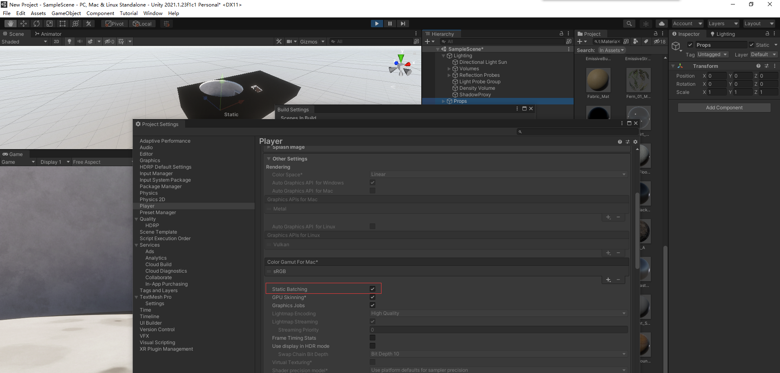Select the combined Transform tool
Viewport: 780px width, 373px height.
click(76, 24)
